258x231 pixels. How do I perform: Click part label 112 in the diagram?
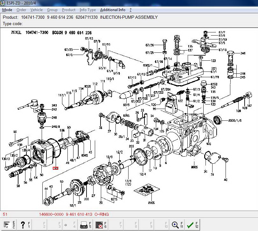click(95, 84)
